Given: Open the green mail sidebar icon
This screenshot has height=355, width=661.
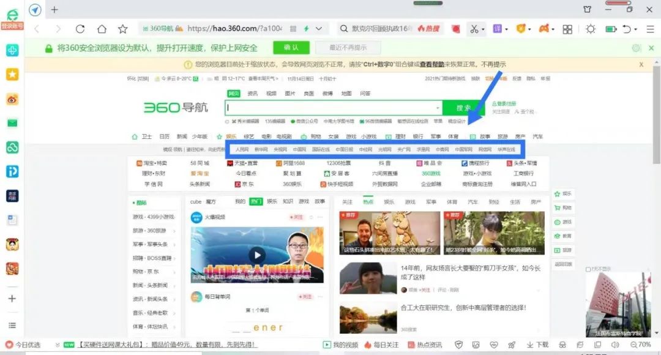Looking at the screenshot, I should pos(12,123).
